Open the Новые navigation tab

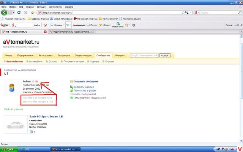point(8,55)
